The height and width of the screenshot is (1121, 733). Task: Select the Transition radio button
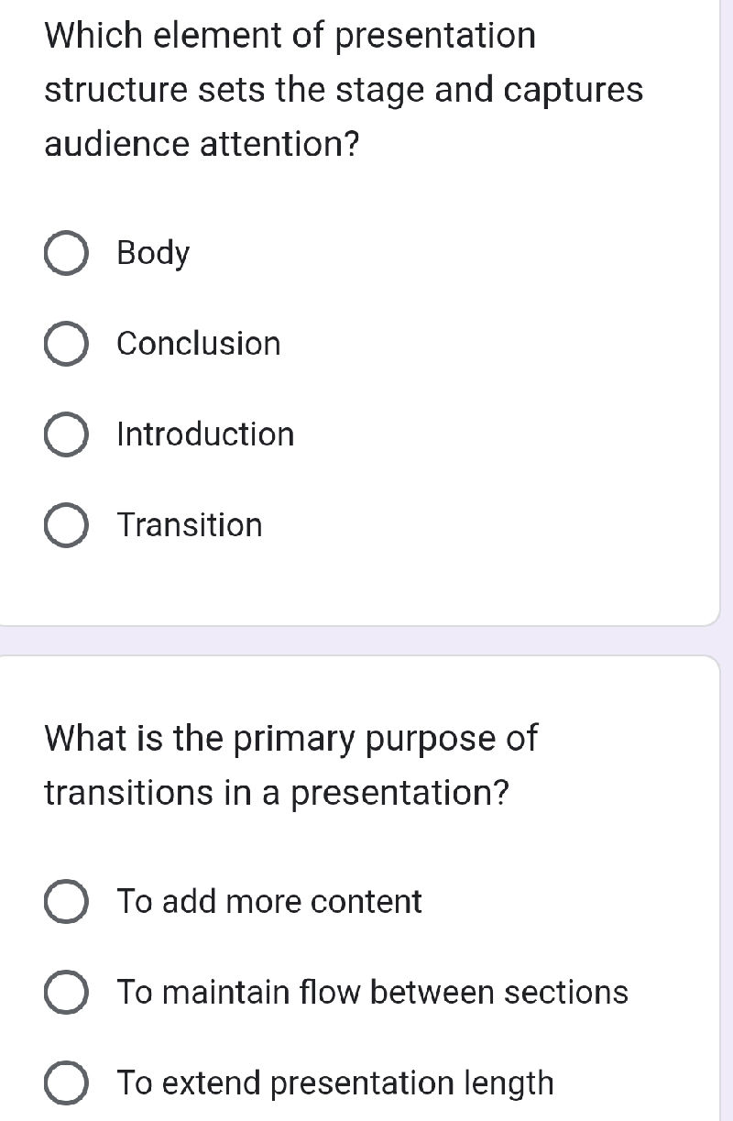tap(65, 525)
